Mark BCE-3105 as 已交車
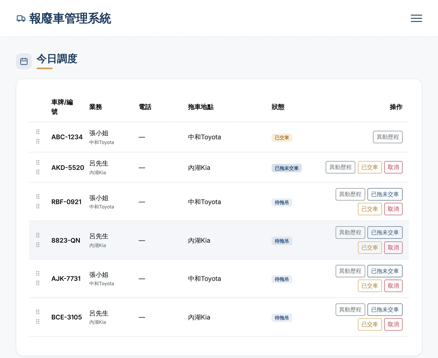Screen dimensions: 438x358 [x=370, y=324]
